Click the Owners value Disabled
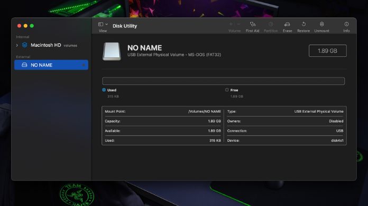The height and width of the screenshot is (206, 368). click(336, 121)
